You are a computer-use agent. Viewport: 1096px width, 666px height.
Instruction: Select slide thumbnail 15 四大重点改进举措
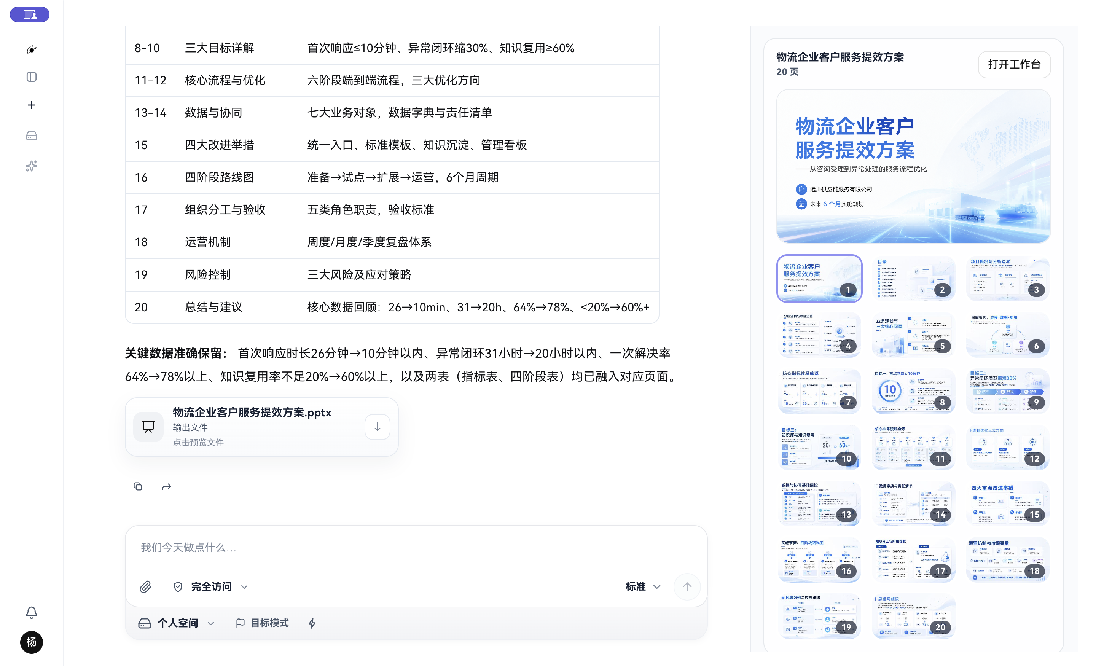1007,503
